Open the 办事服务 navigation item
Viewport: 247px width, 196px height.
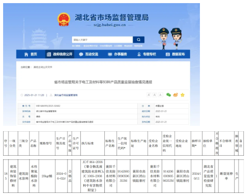point(118,54)
